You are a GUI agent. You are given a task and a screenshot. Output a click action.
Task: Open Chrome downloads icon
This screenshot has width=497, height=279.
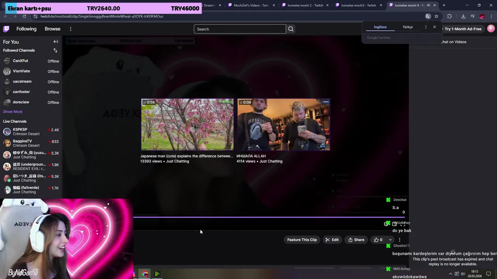click(463, 16)
